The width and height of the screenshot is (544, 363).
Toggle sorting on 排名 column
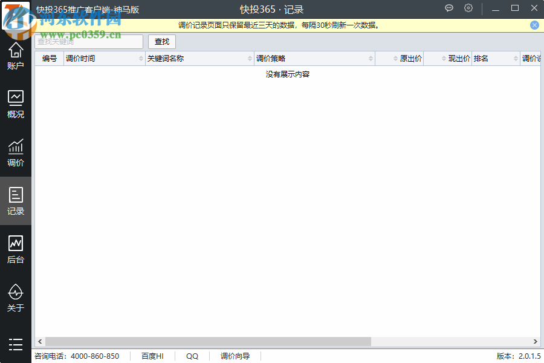click(496, 58)
